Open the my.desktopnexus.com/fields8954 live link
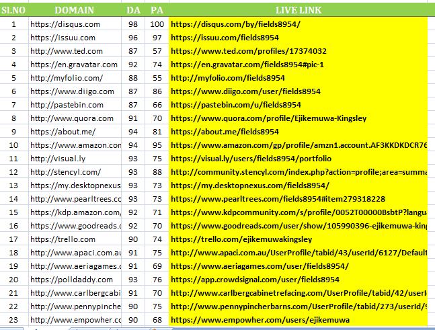Image resolution: width=435 pixels, height=330 pixels. point(250,185)
